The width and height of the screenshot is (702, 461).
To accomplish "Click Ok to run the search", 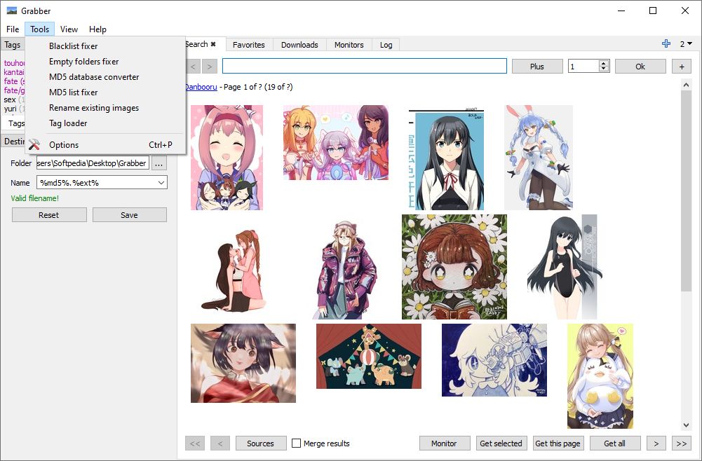I will 640,66.
